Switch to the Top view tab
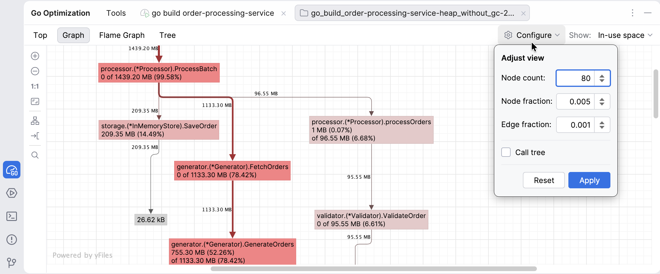 click(40, 35)
